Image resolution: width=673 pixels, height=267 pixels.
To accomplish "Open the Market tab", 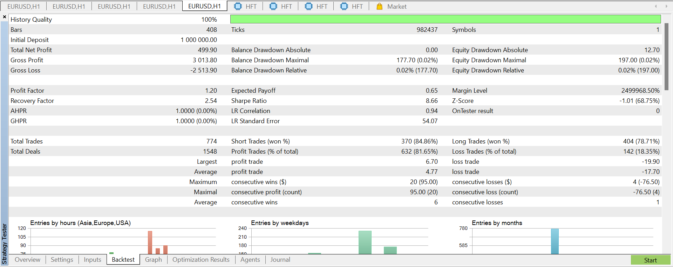I will (x=392, y=6).
